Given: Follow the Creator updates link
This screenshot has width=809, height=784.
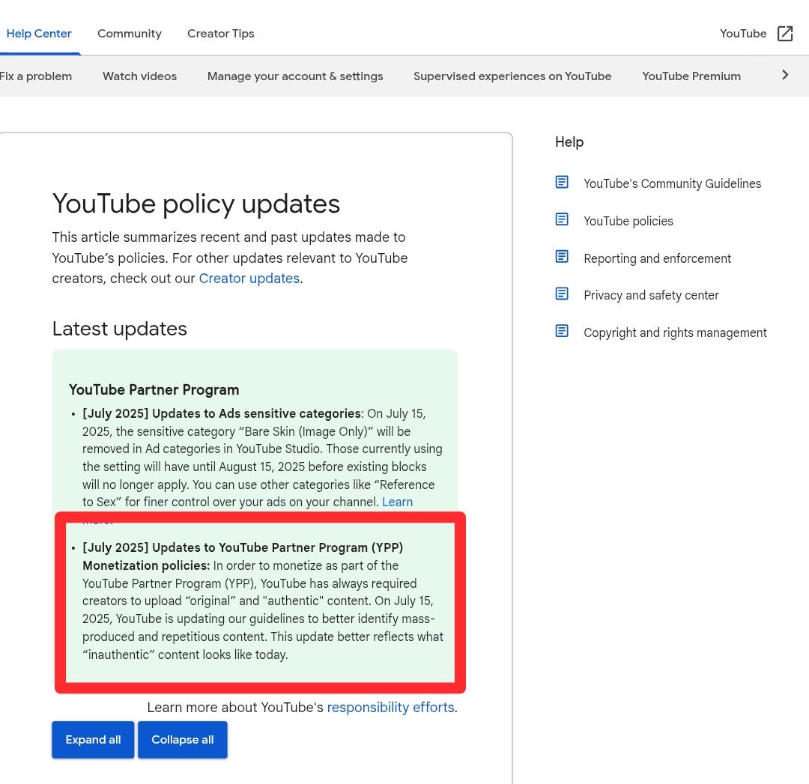Looking at the screenshot, I should pos(249,279).
